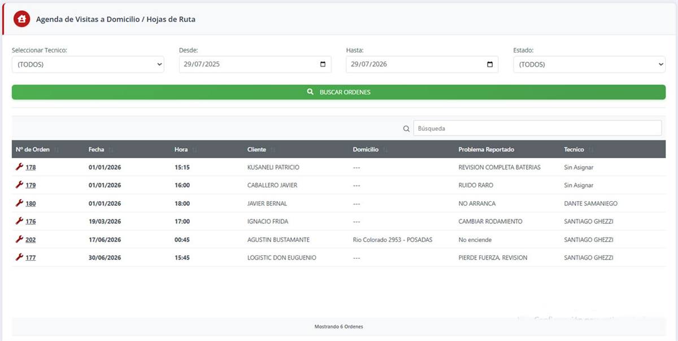Select client IGNACIO FRIDA
This screenshot has width=678, height=341.
(268, 222)
